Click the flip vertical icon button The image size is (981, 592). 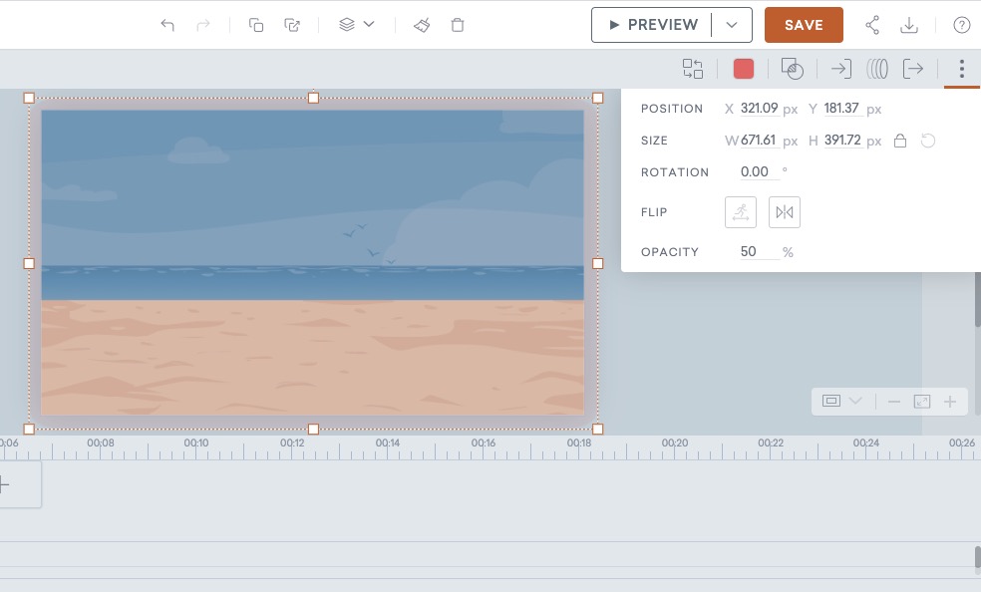[741, 212]
